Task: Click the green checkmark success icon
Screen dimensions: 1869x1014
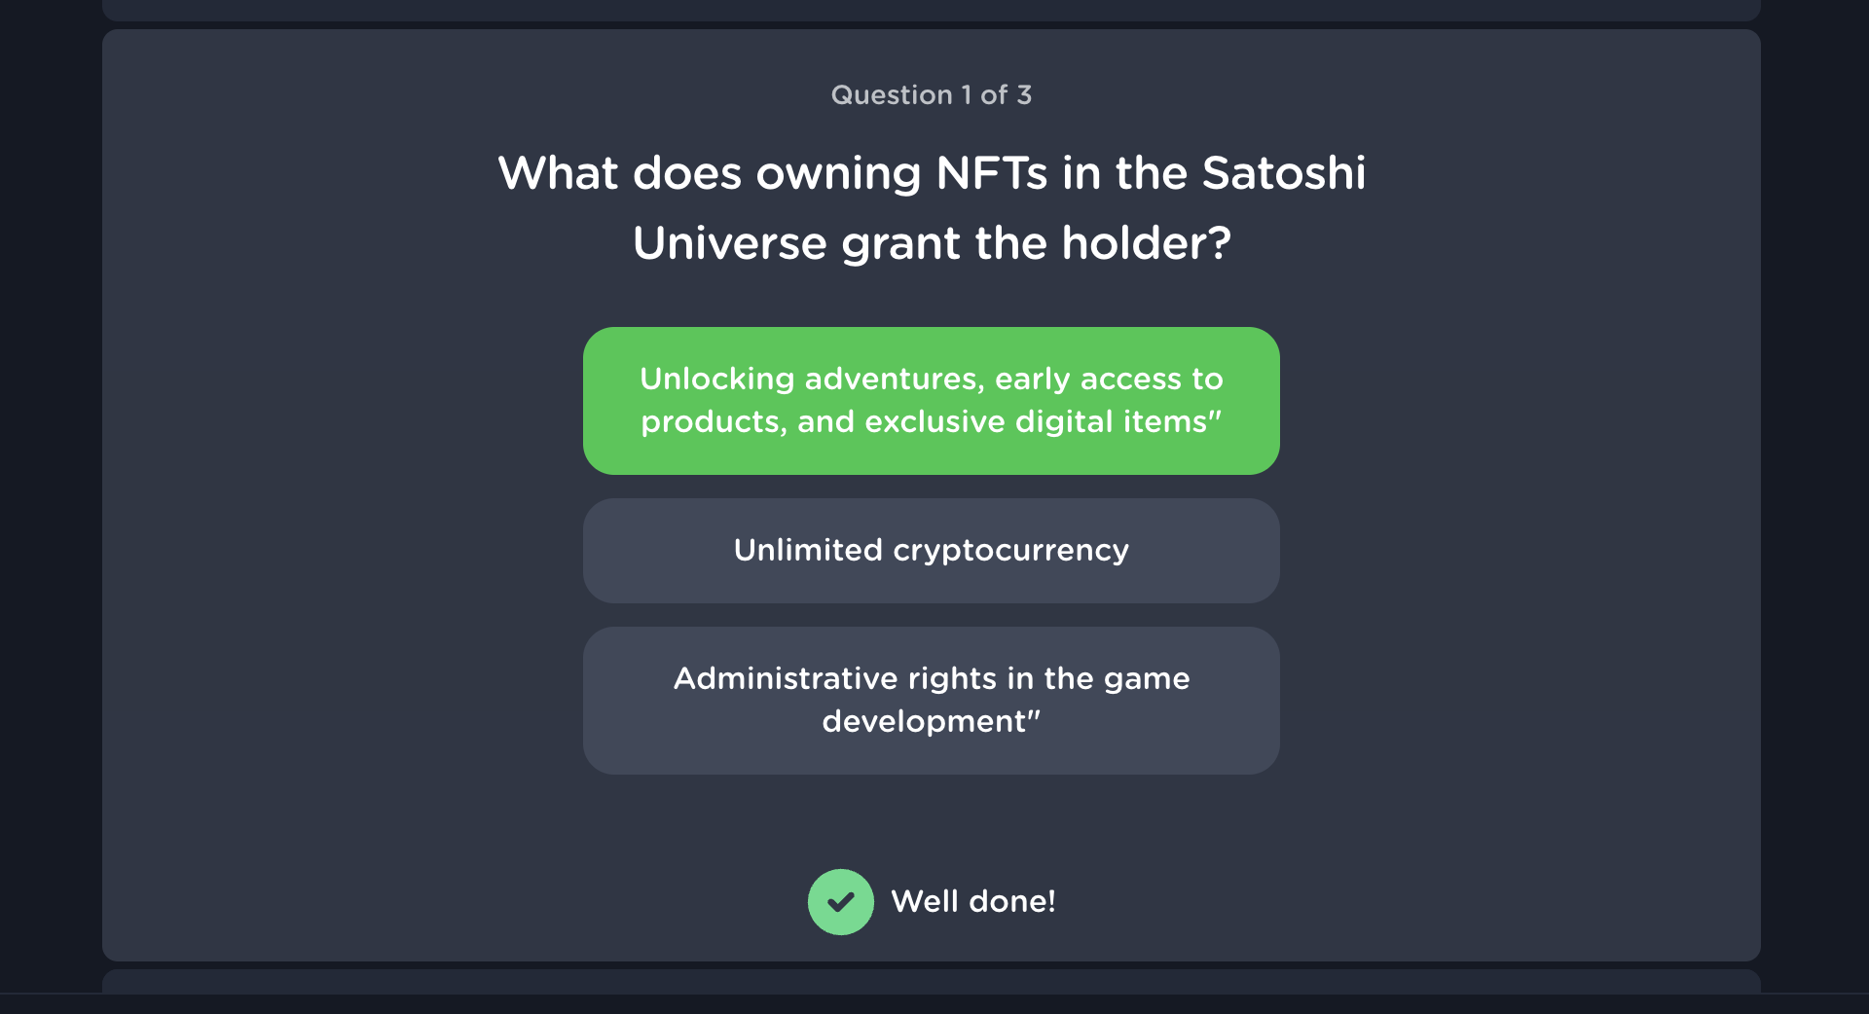Action: tap(840, 902)
